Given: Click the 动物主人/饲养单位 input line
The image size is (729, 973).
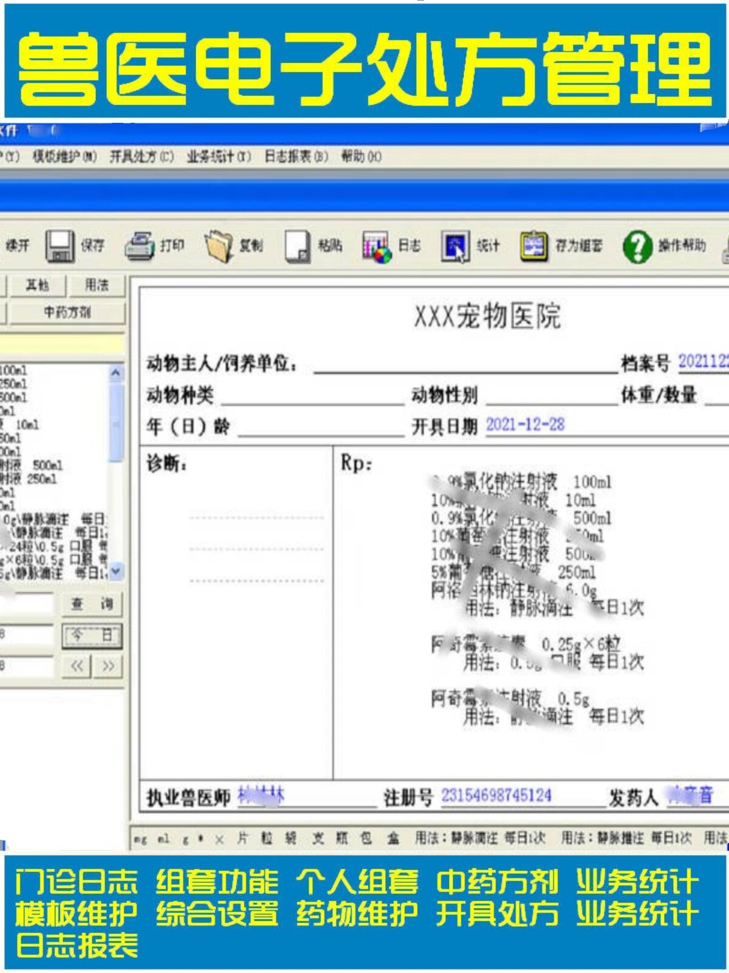Looking at the screenshot, I should pyautogui.click(x=465, y=364).
